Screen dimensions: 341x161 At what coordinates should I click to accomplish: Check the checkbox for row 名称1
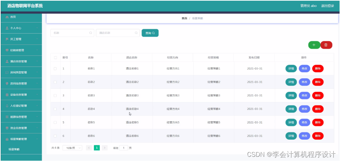point(55,68)
